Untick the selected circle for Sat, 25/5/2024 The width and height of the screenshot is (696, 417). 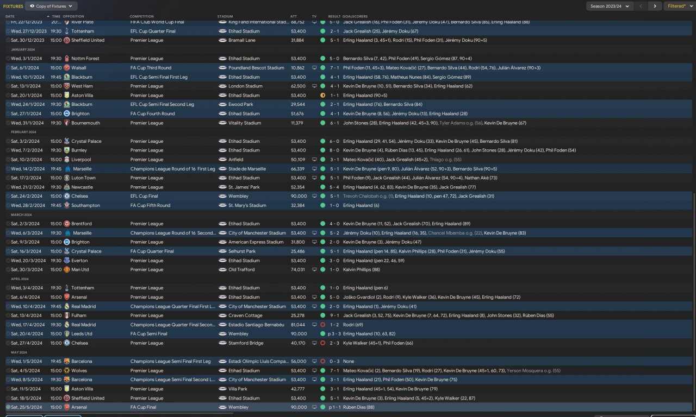pyautogui.click(x=8, y=407)
